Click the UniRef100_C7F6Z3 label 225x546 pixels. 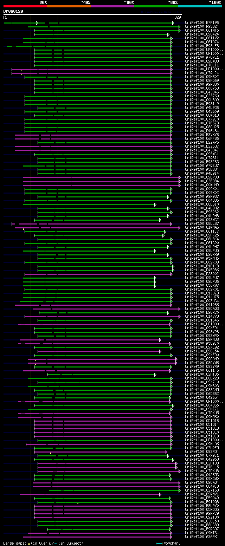(x=202, y=123)
